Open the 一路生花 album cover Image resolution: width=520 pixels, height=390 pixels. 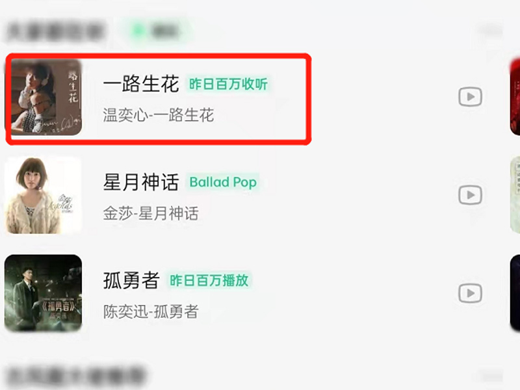pyautogui.click(x=46, y=97)
